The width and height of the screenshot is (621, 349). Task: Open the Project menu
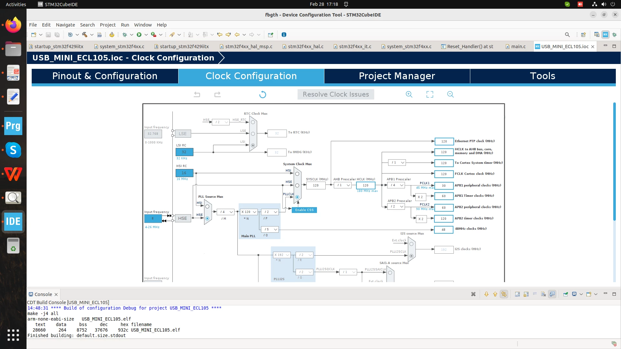tap(108, 25)
